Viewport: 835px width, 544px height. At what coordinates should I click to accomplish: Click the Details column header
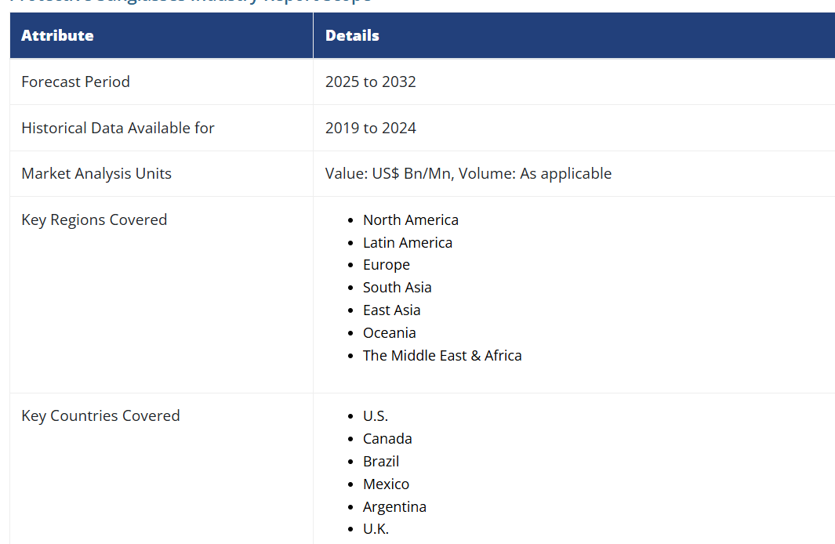pyautogui.click(x=352, y=36)
